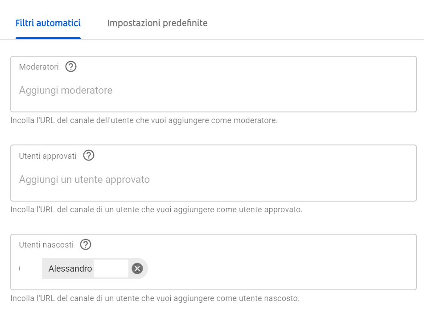Switch to the Filtri automatici tab
The height and width of the screenshot is (326, 432).
point(48,23)
